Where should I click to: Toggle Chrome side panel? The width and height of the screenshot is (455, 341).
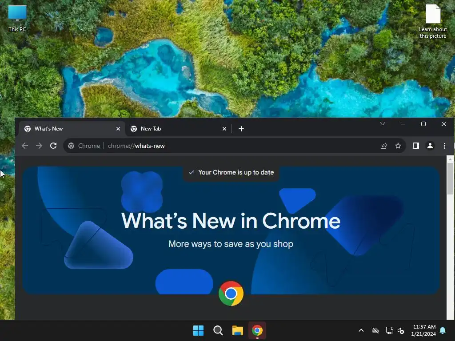pyautogui.click(x=416, y=146)
